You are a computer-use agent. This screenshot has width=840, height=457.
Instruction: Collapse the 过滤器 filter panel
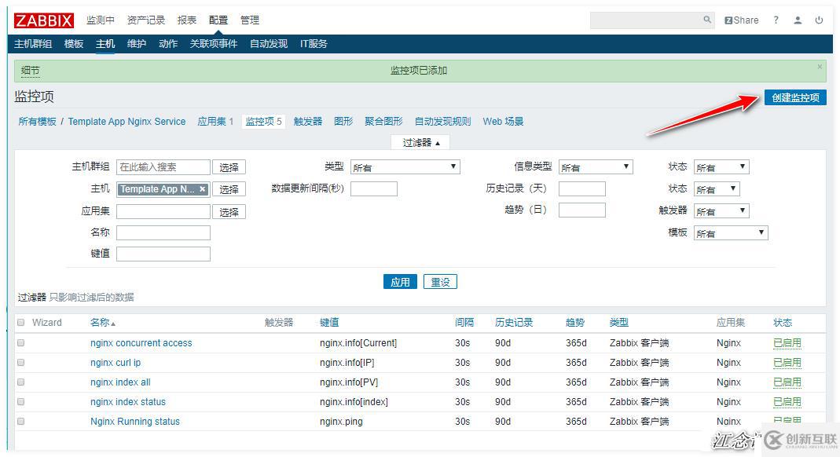(421, 142)
